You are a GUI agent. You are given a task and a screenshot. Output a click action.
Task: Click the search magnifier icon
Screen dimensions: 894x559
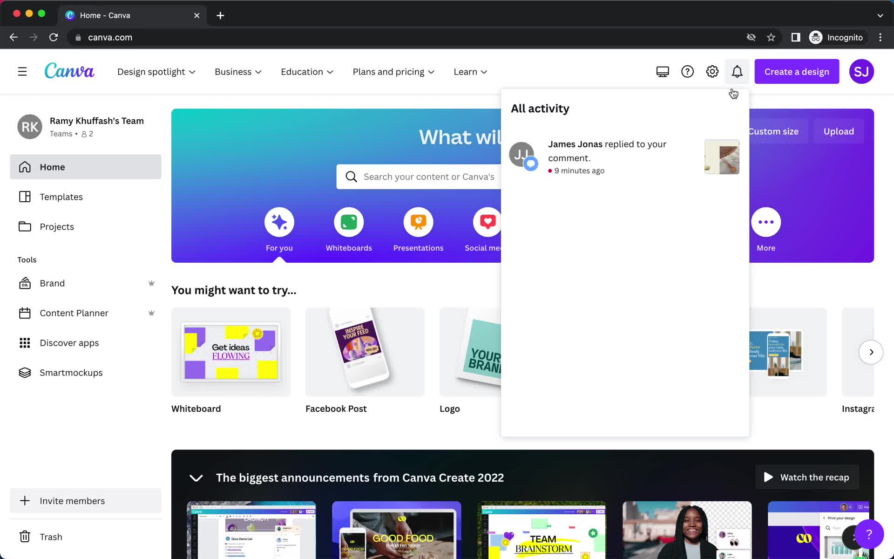click(x=352, y=177)
